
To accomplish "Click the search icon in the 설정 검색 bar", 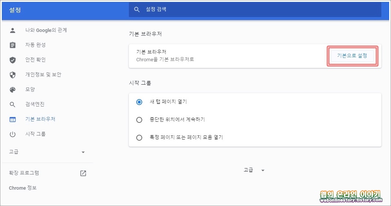I will point(137,10).
